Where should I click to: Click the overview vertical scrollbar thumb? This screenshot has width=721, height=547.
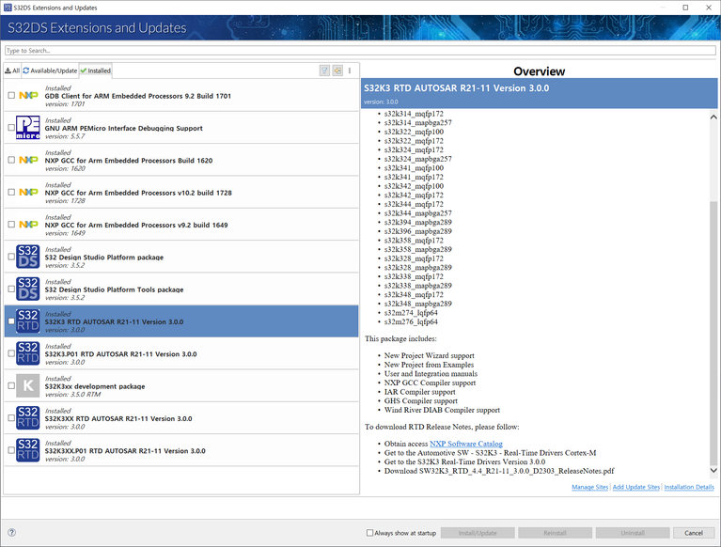tap(713, 336)
